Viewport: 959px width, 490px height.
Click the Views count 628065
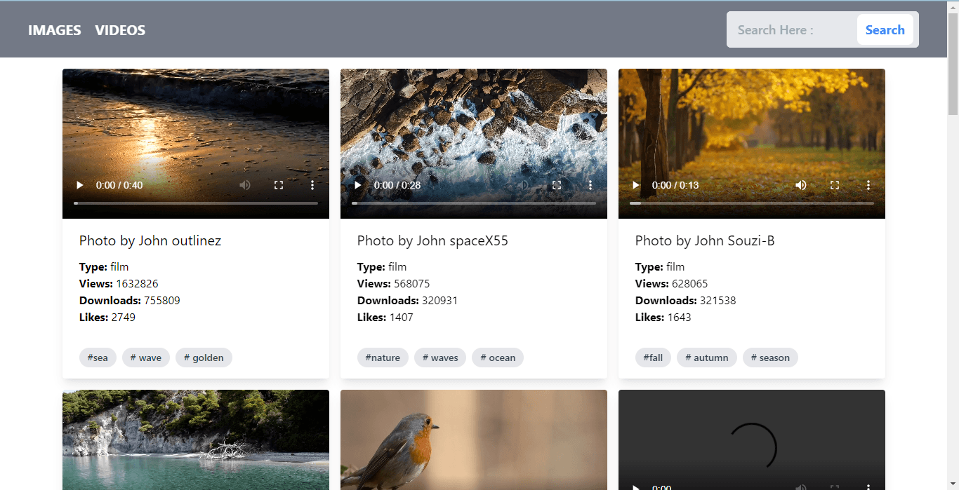click(x=690, y=284)
